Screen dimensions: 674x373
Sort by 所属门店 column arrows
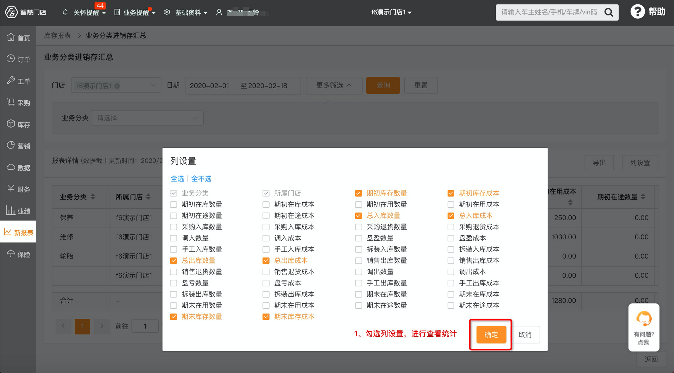click(148, 197)
